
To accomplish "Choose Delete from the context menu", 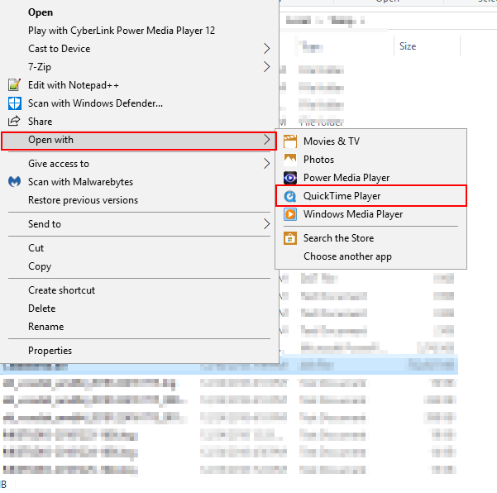I will point(140,309).
